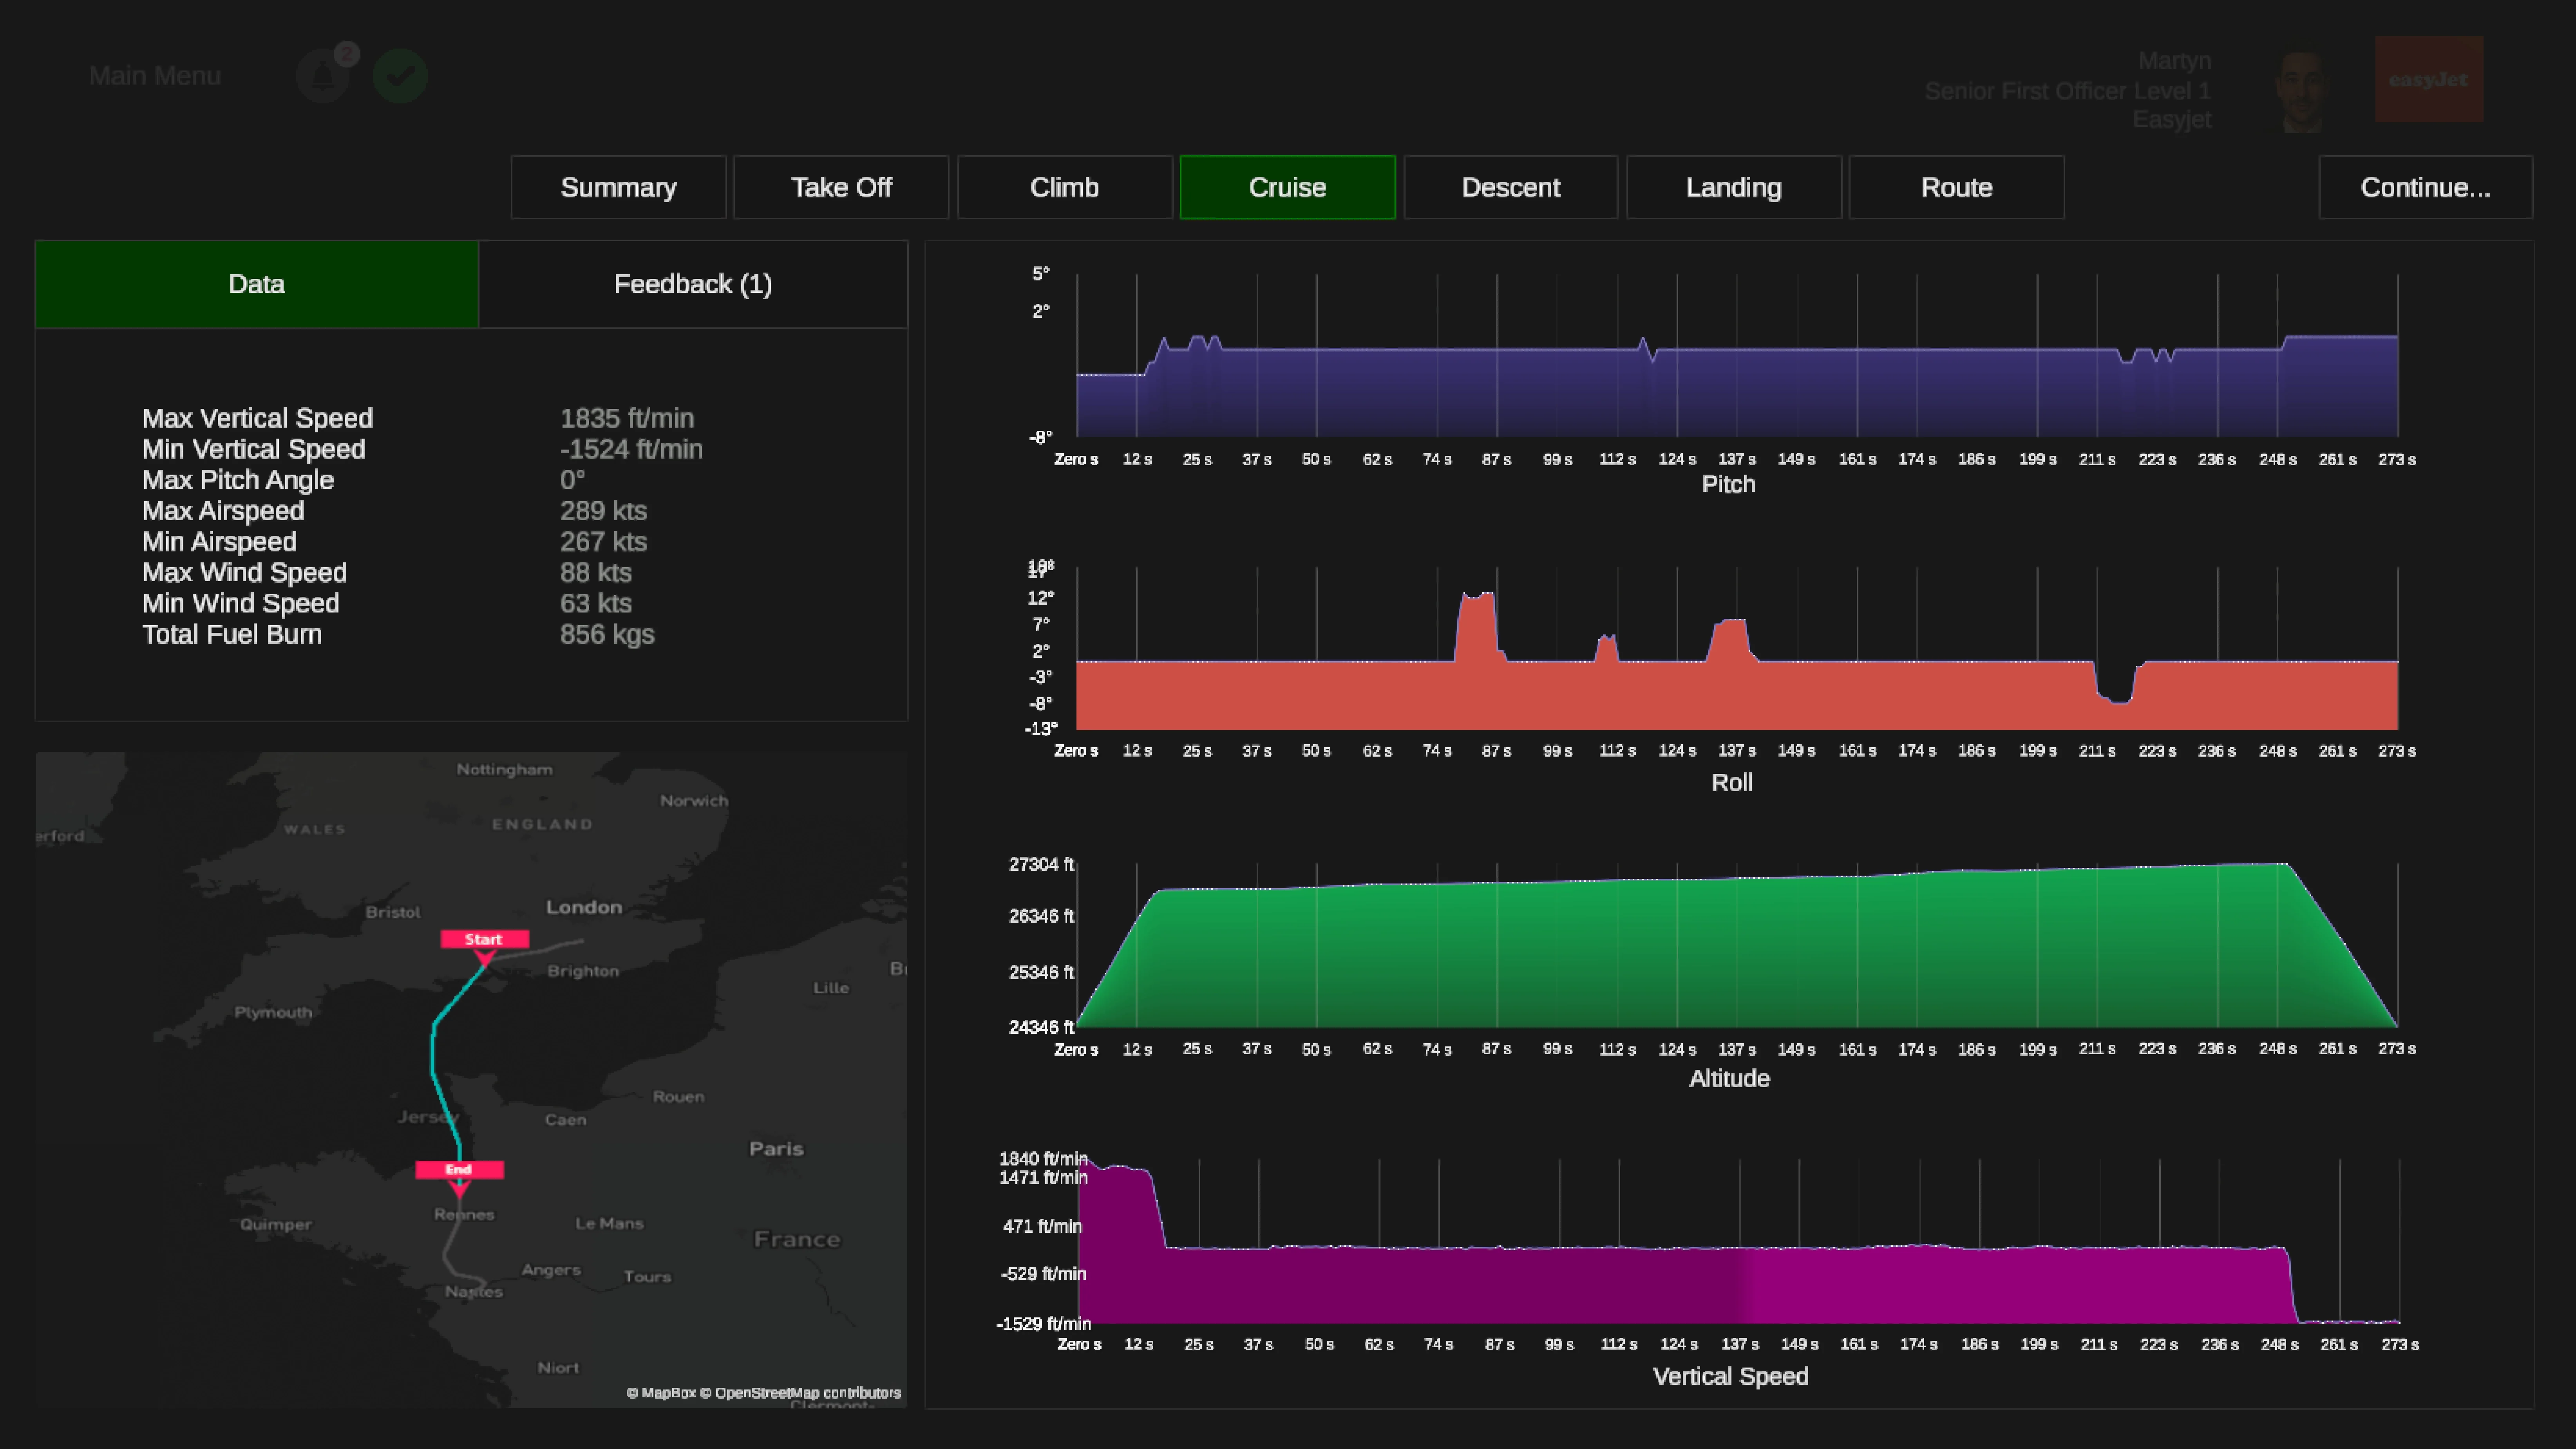The image size is (2576, 1449).
Task: Click the easyJet airline logo
Action: pyautogui.click(x=2429, y=79)
